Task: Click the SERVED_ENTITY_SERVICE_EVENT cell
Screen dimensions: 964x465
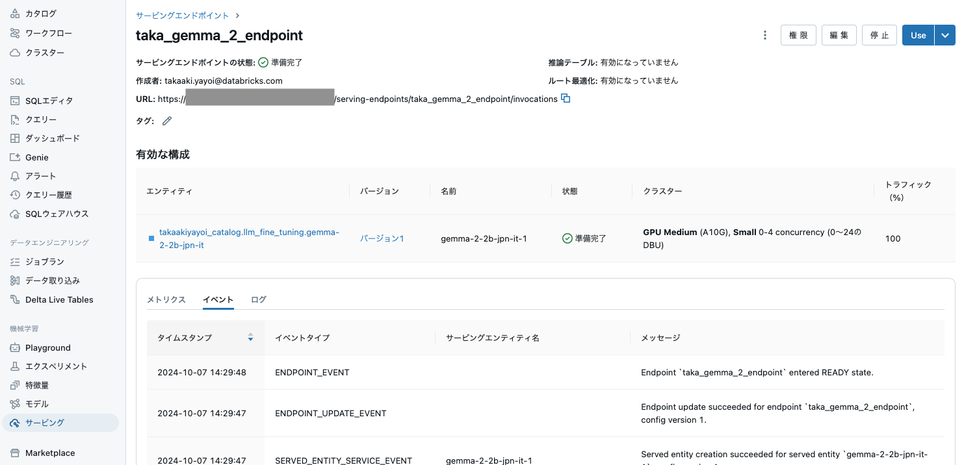Action: [344, 460]
